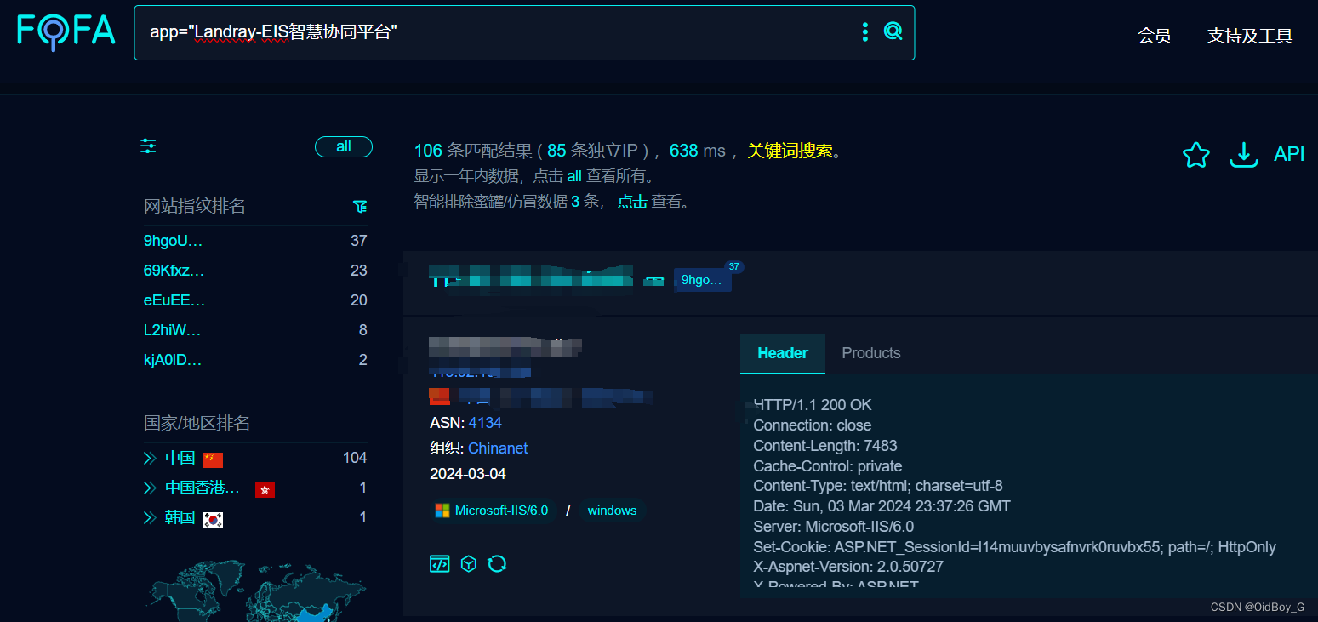Refresh the result with the circular arrows icon

click(x=498, y=563)
